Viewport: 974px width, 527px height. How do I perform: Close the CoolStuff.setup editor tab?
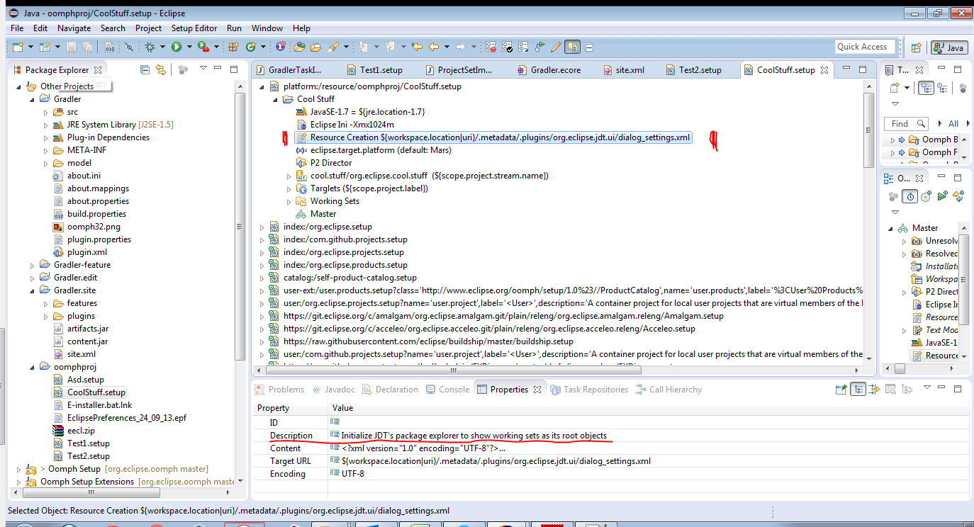tap(824, 69)
